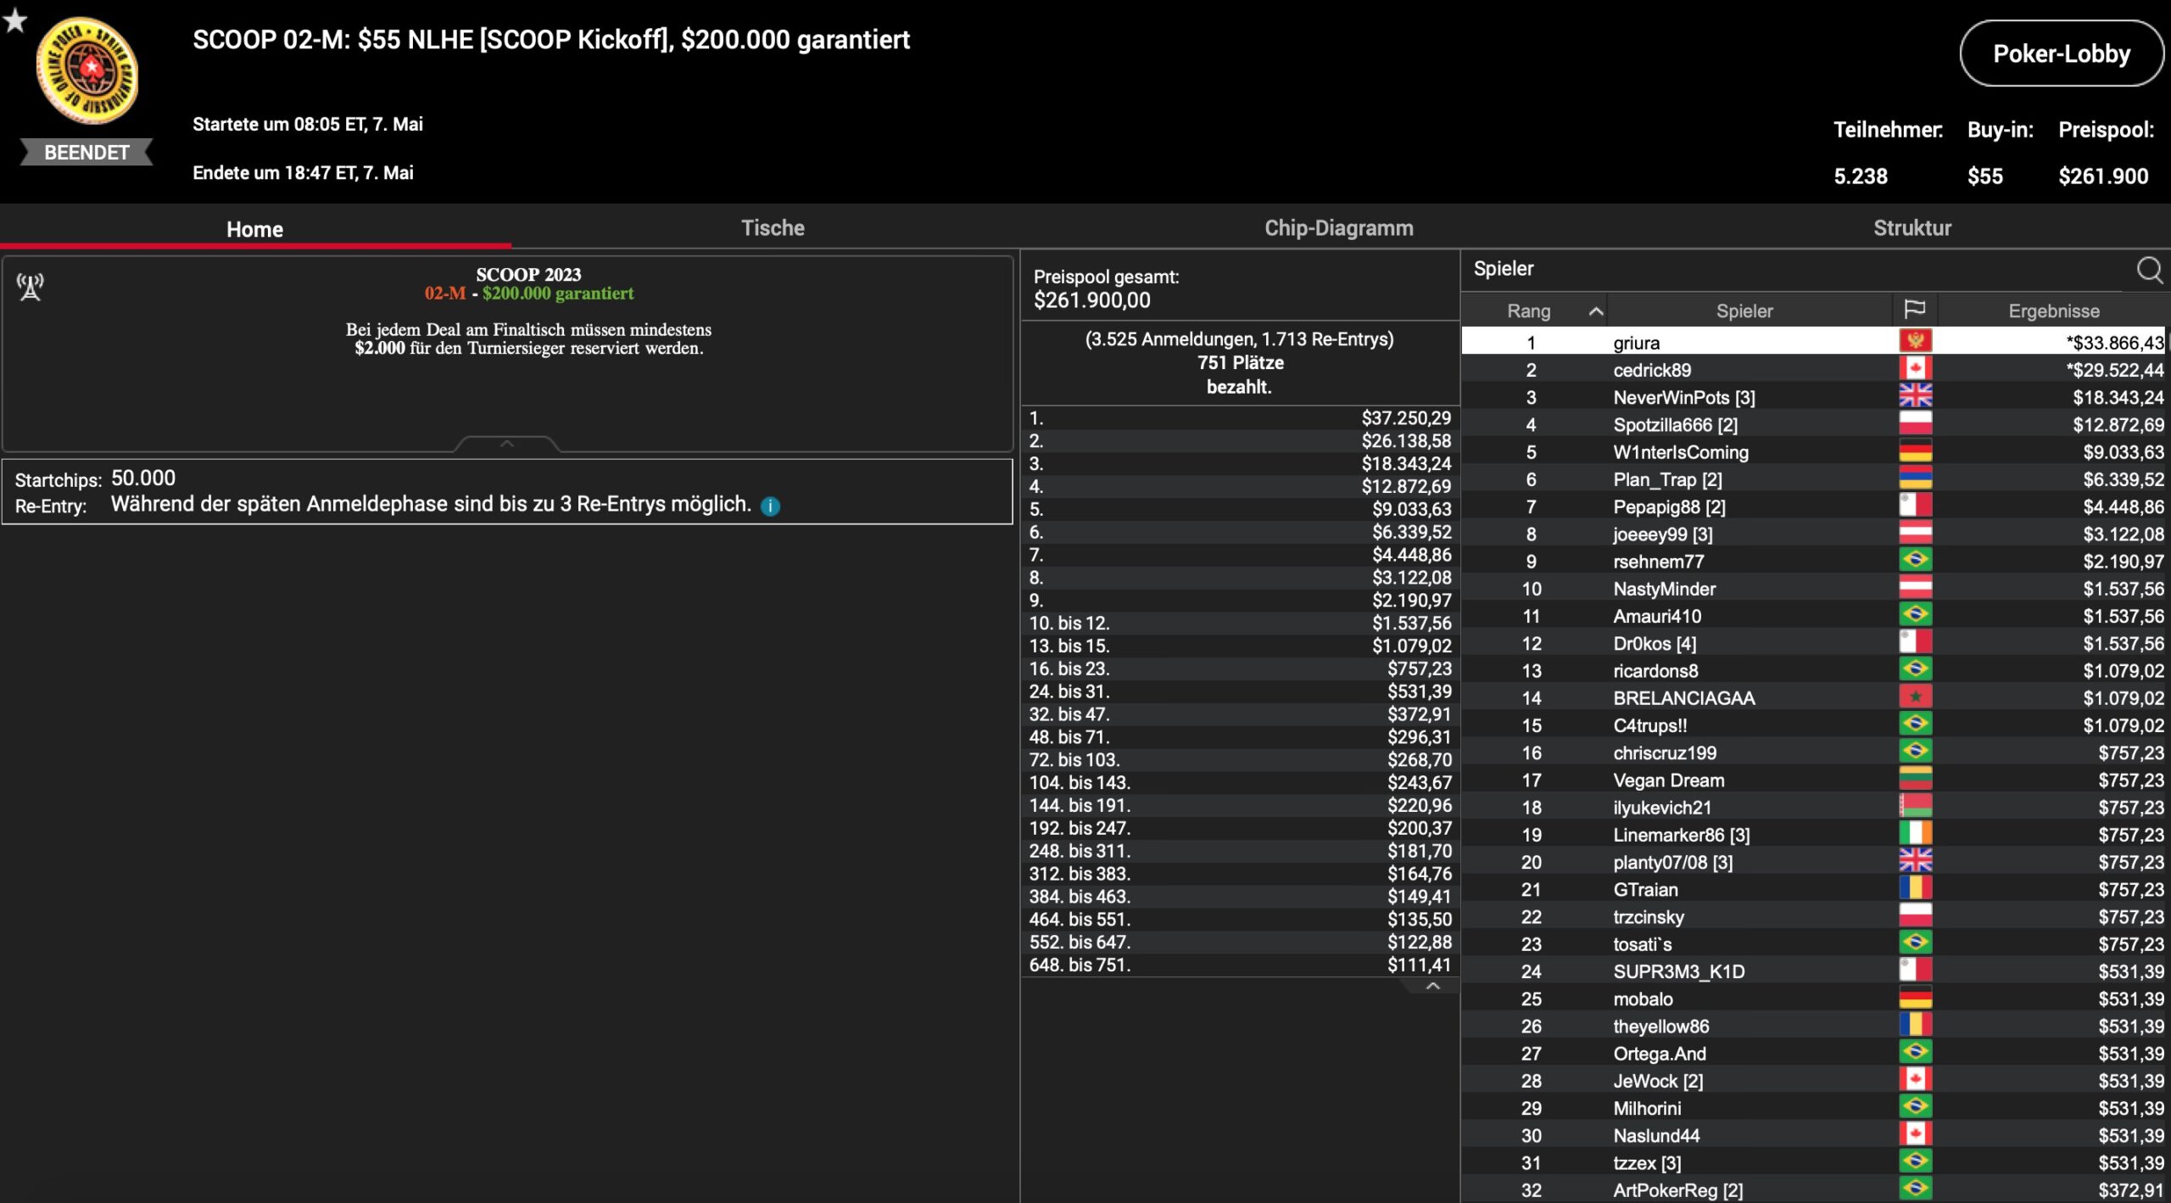
Task: Sort by Spieler column header
Action: [1744, 311]
